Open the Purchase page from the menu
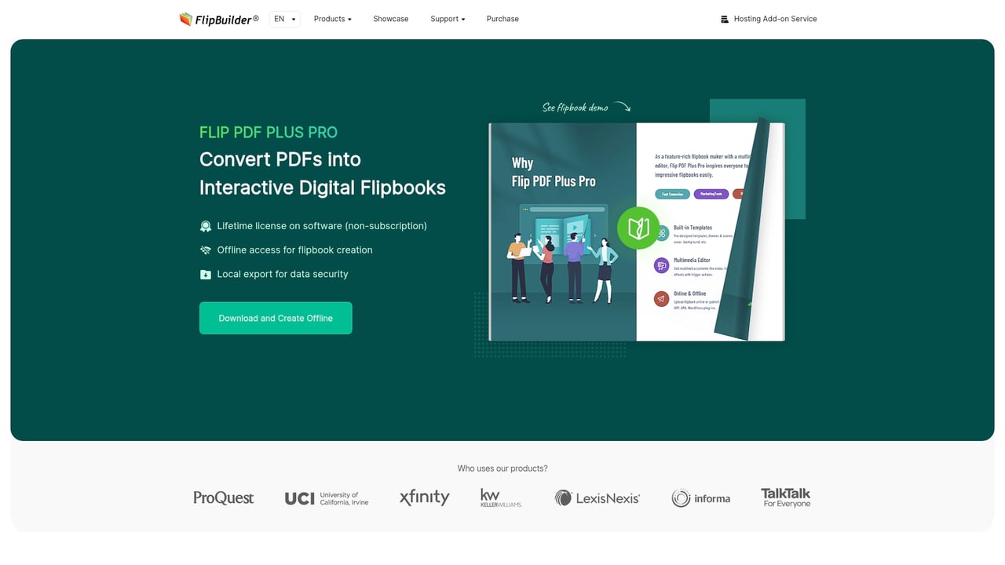 coord(502,19)
